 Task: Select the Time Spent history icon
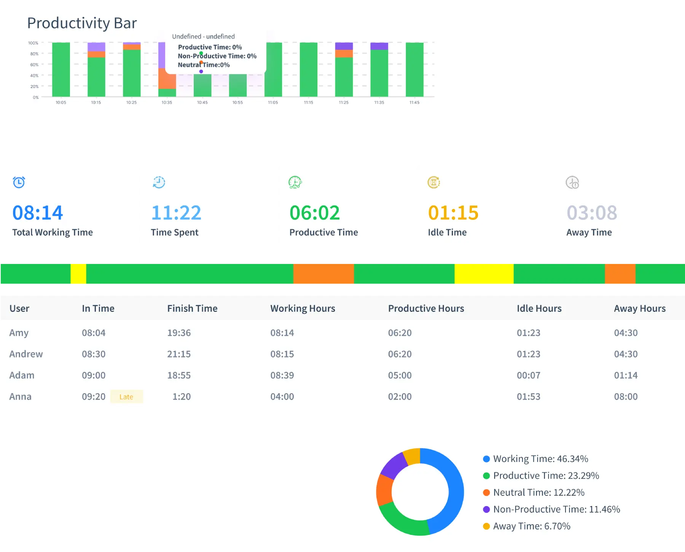157,181
